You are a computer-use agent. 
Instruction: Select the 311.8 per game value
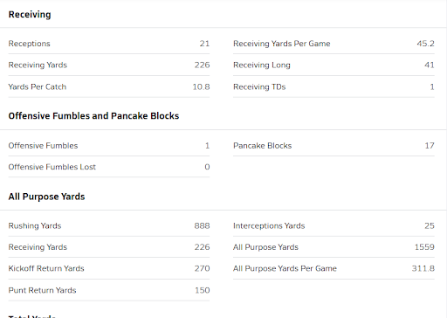point(423,268)
